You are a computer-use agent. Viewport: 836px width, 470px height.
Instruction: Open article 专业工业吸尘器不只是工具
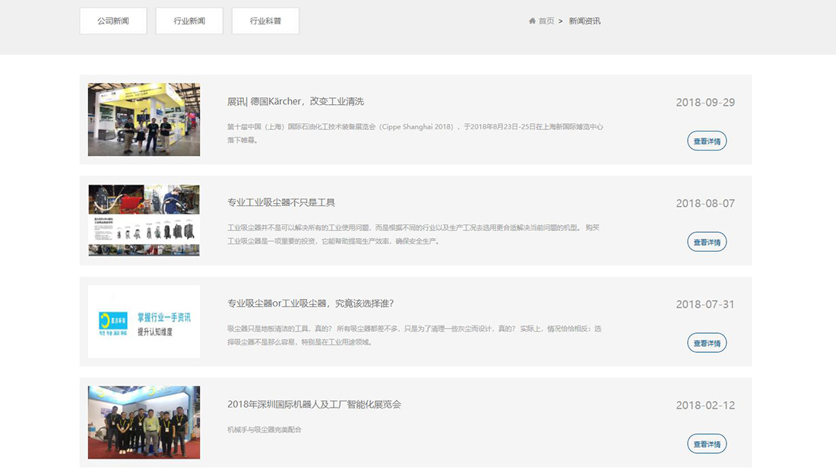point(281,202)
